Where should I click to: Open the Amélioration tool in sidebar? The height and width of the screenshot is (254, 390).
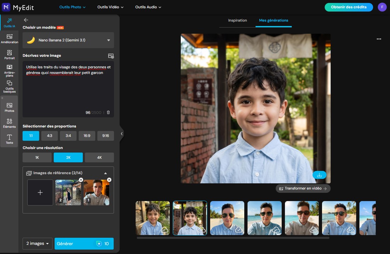pyautogui.click(x=10, y=39)
